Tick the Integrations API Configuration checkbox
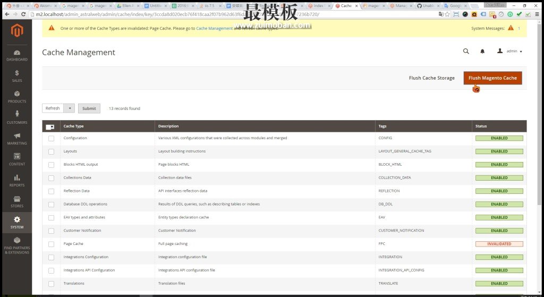 [52, 270]
